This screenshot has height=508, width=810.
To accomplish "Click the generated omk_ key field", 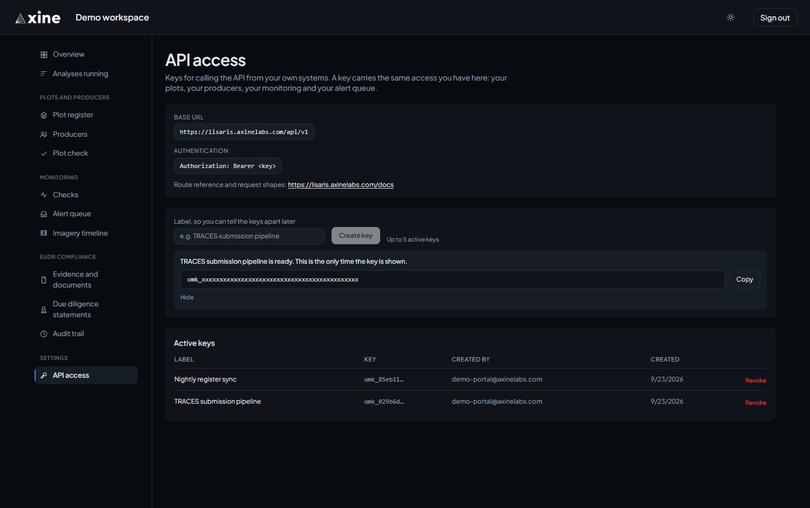I will (x=453, y=279).
